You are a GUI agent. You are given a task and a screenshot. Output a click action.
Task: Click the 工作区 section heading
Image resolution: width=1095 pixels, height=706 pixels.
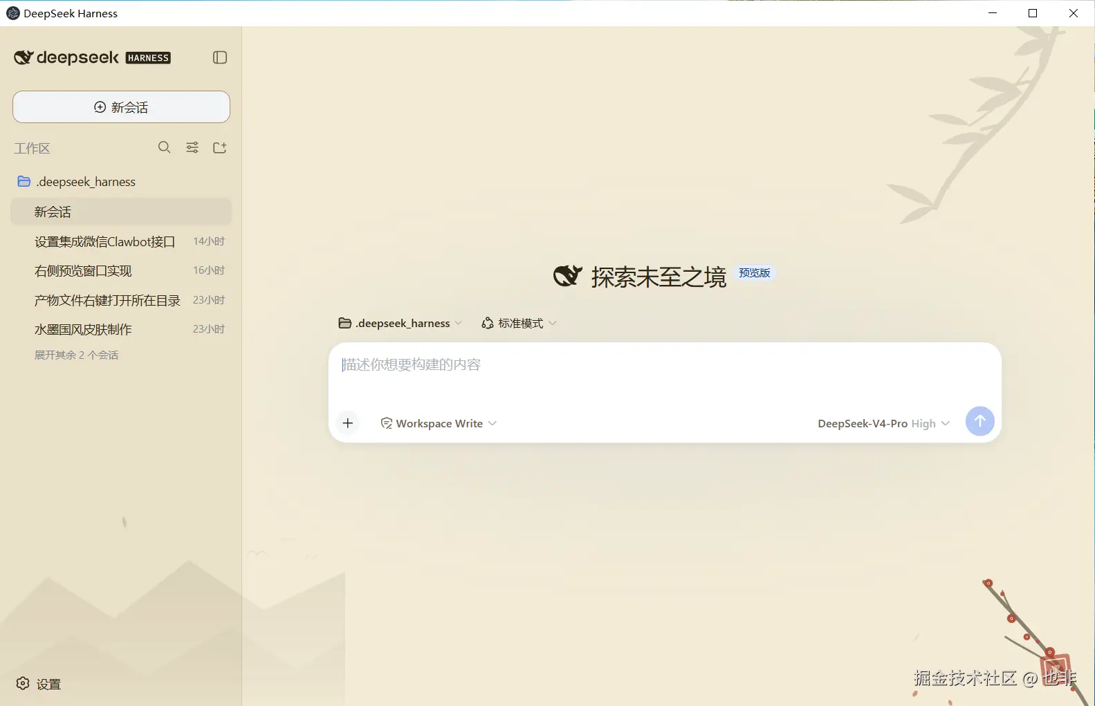click(x=32, y=148)
